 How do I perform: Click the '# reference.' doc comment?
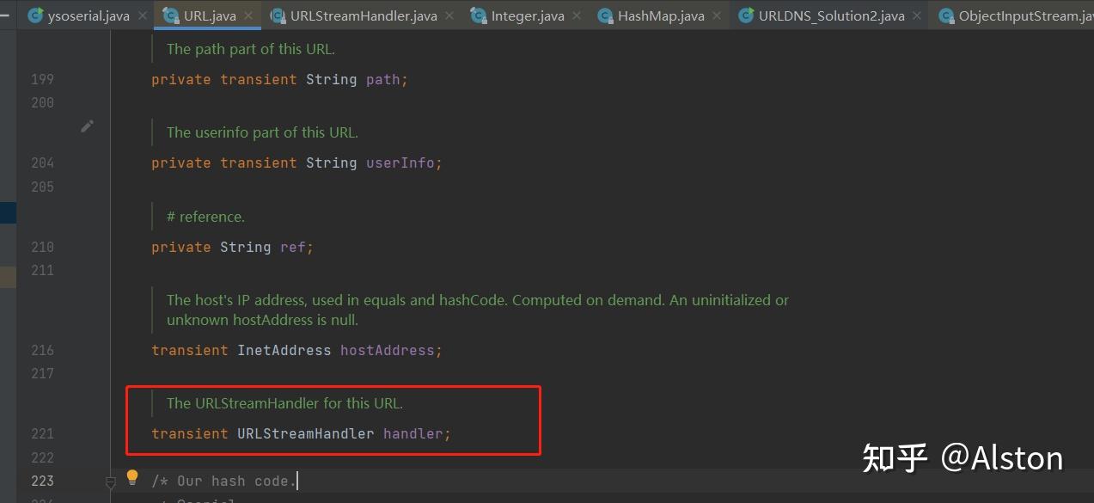point(205,217)
